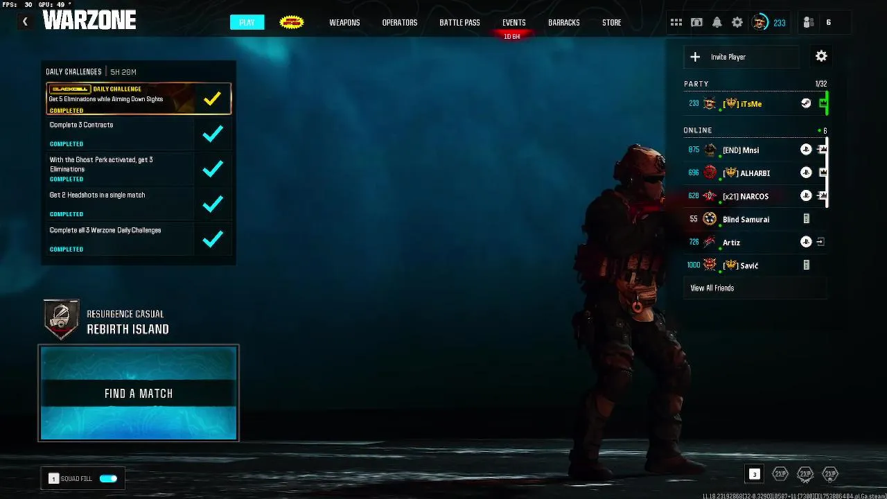This screenshot has width=887, height=499.
Task: Click 'Get 2 Headshots in a single match'
Action: tap(97, 195)
